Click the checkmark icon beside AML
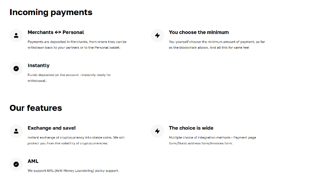The width and height of the screenshot is (321, 179). 16,164
